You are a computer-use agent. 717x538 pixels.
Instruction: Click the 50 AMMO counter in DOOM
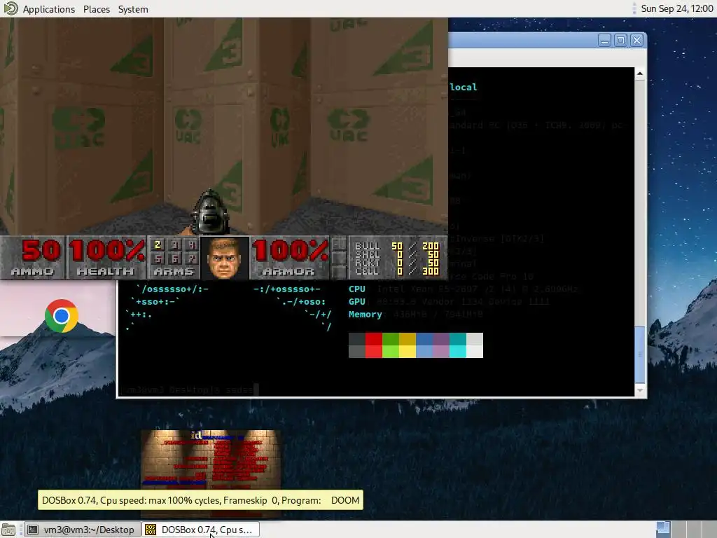tap(33, 258)
